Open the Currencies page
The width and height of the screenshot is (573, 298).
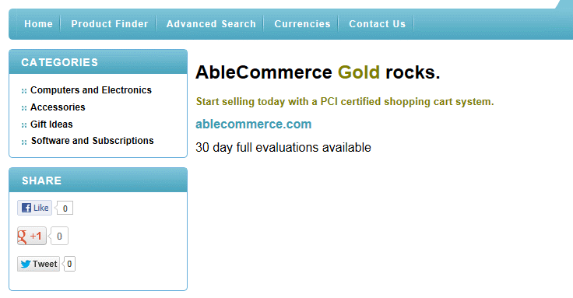(x=302, y=24)
